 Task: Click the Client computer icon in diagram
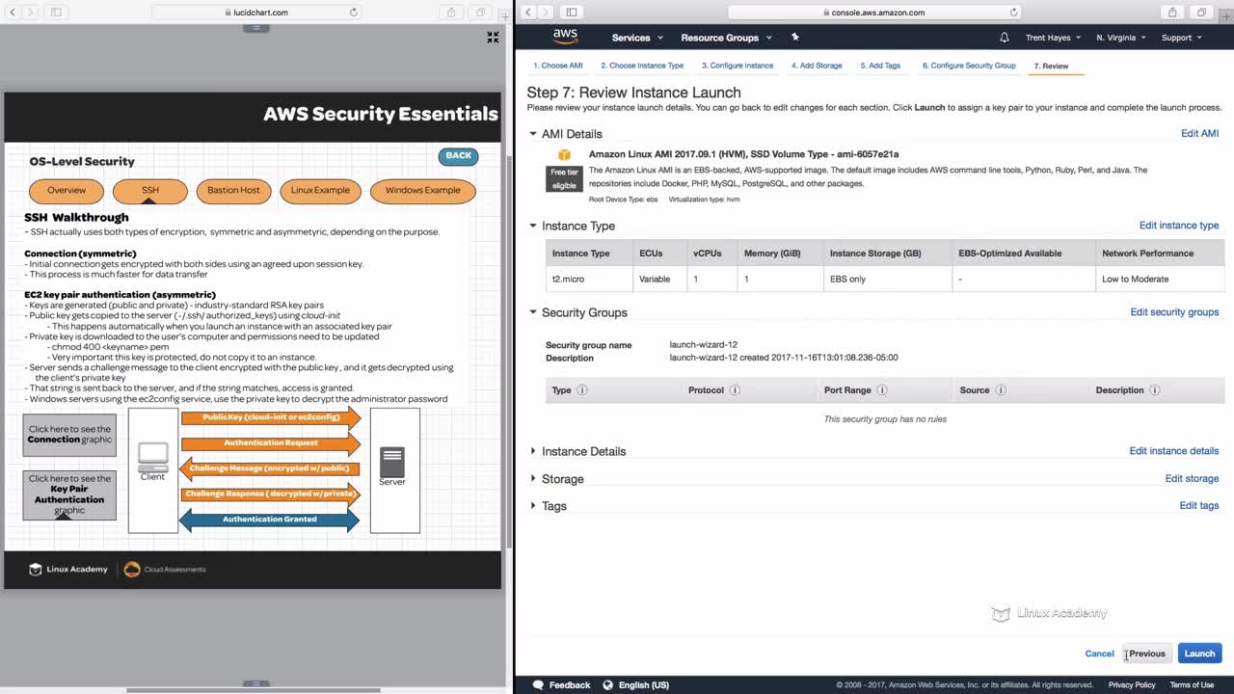pyautogui.click(x=152, y=456)
